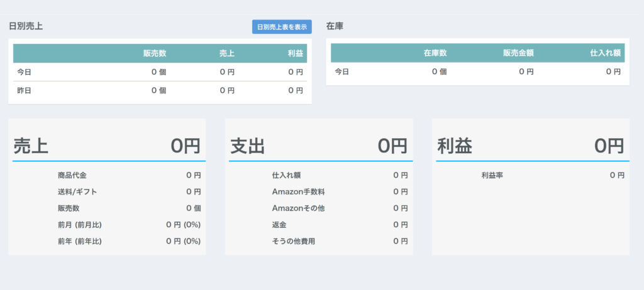Screen dimensions: 644x290
Task: Click the 利益率 row in profit card
Action: click(x=492, y=175)
